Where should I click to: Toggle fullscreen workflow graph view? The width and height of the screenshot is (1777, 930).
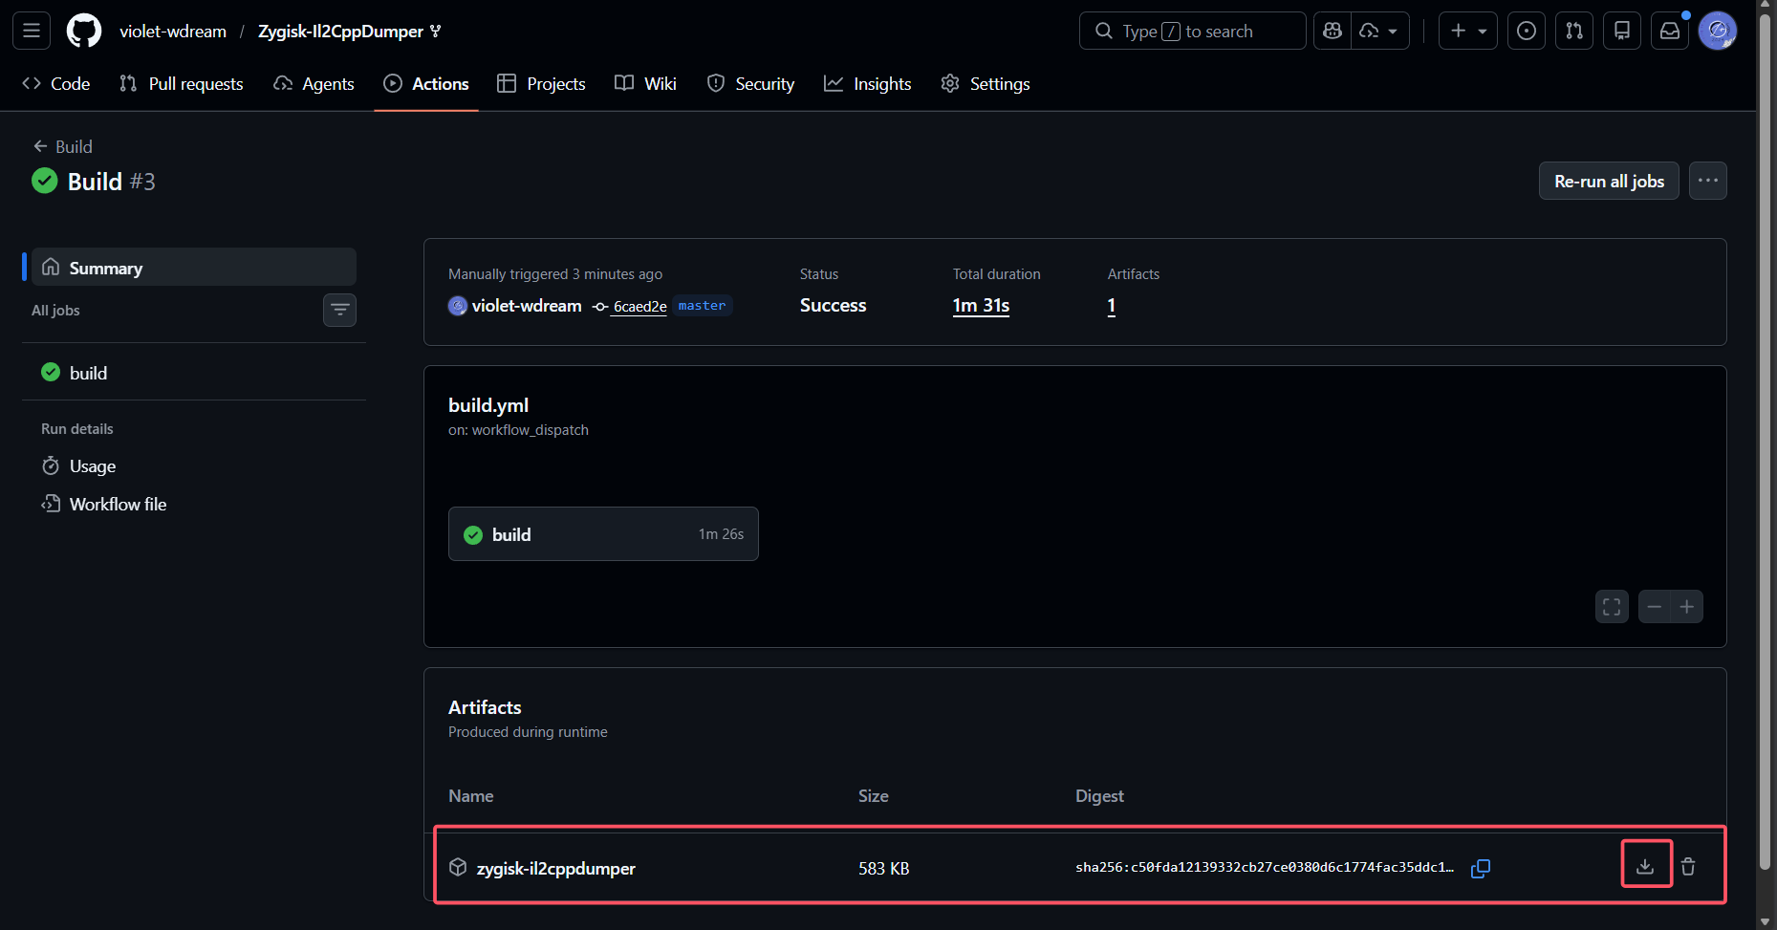click(x=1612, y=607)
